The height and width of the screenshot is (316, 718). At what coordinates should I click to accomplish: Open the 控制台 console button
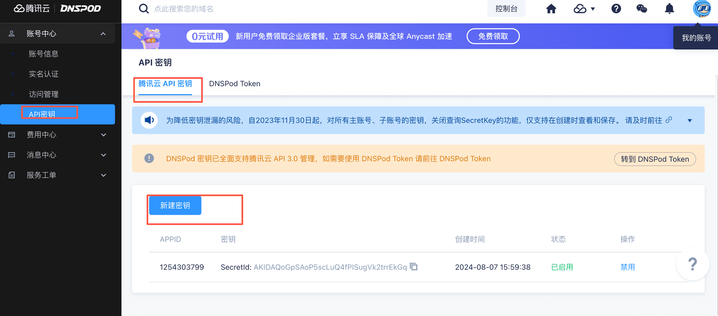[506, 9]
